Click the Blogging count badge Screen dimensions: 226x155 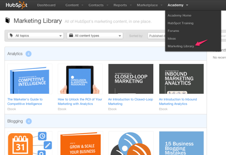pyautogui.click(x=29, y=121)
